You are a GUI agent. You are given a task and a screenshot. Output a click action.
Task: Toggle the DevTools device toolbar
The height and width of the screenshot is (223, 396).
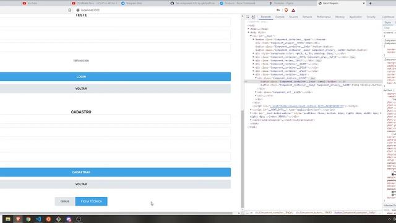253,17
